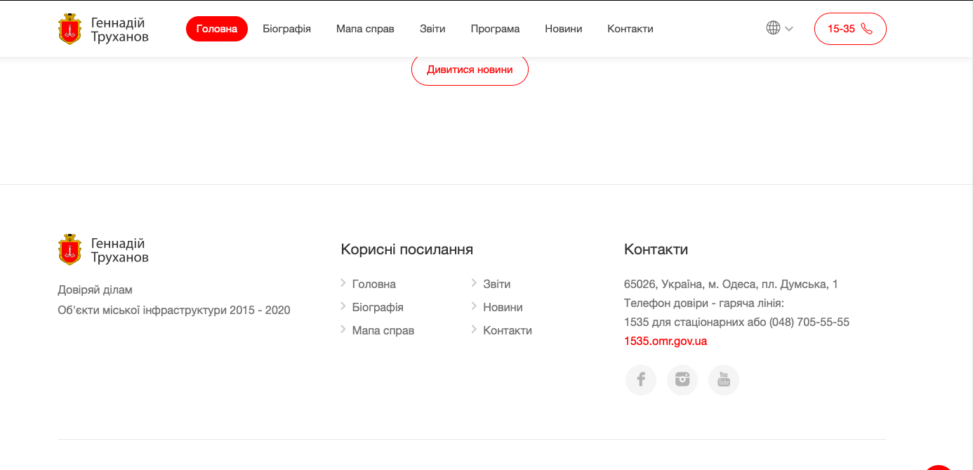Follow footer link Мапа справ
The height and width of the screenshot is (470, 973).
point(383,331)
